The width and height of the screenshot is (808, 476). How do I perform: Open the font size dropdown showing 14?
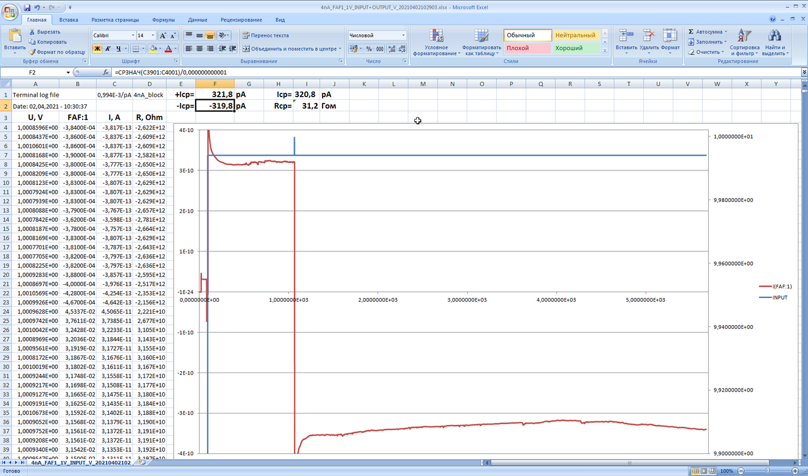[152, 35]
